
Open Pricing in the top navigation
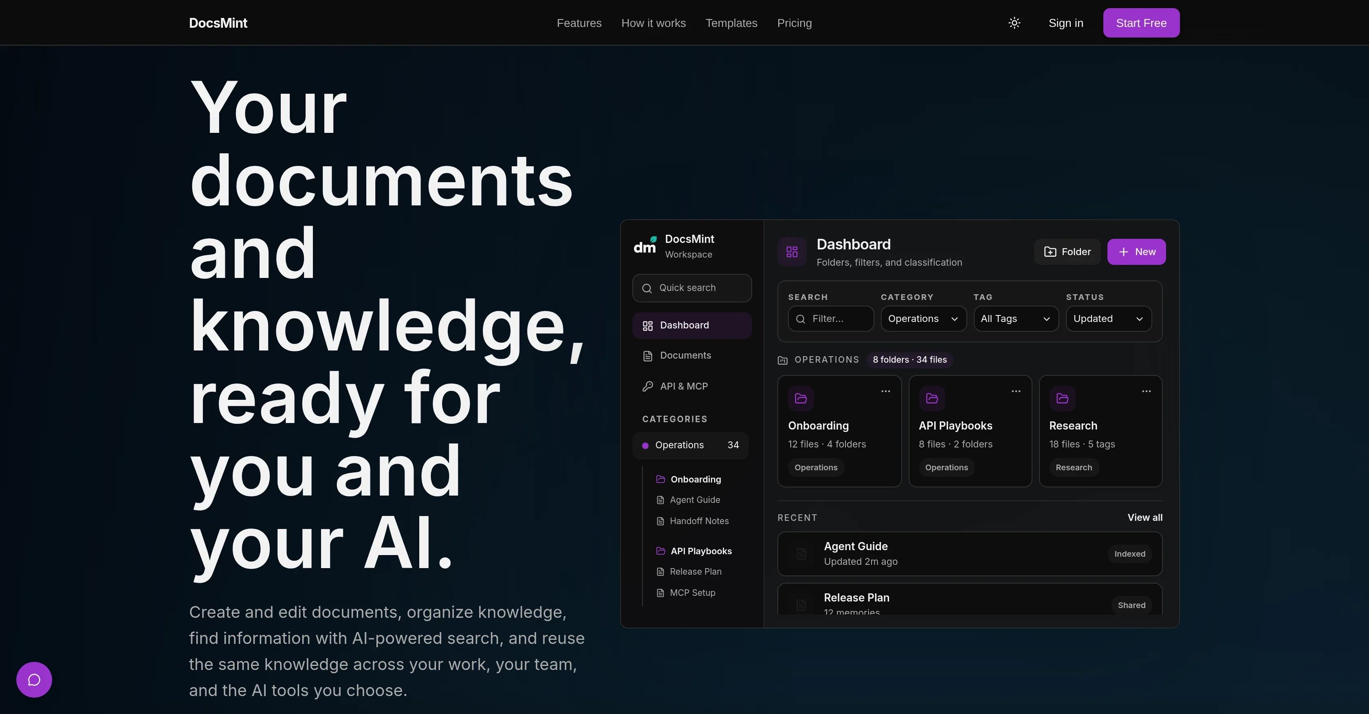tap(795, 23)
